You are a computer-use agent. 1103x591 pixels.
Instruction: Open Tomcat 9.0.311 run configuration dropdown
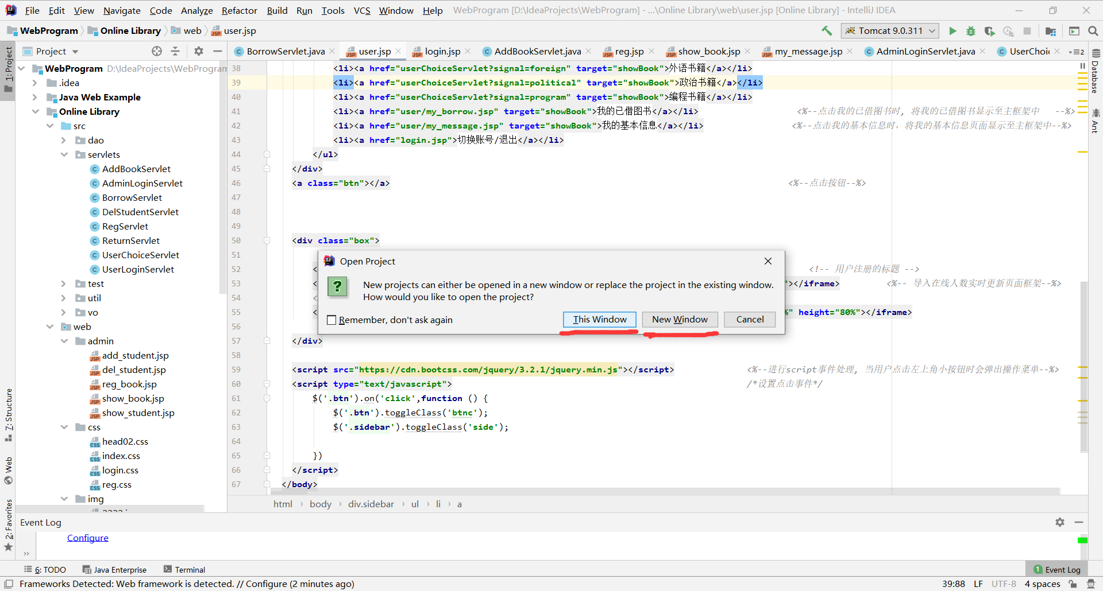[890, 31]
